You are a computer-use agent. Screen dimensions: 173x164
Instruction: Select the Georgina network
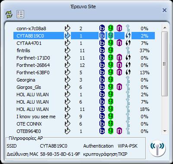click(84, 80)
